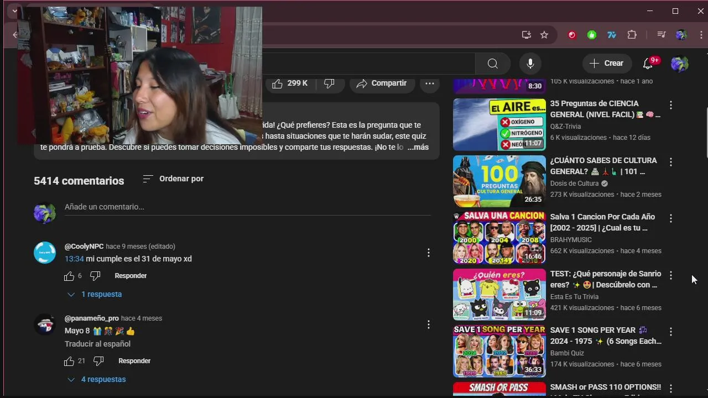
Task: Open @CoolyNPC channel link
Action: (84, 247)
